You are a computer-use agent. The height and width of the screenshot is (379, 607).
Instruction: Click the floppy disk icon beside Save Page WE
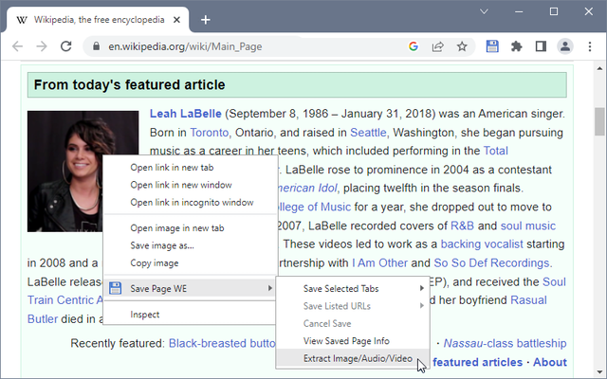click(115, 288)
